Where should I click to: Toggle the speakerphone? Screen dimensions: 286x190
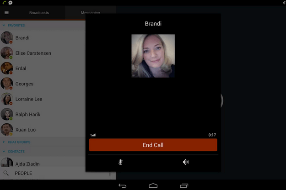[186, 162]
